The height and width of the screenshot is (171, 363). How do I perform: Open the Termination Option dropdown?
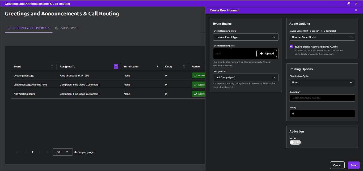tap(322, 83)
